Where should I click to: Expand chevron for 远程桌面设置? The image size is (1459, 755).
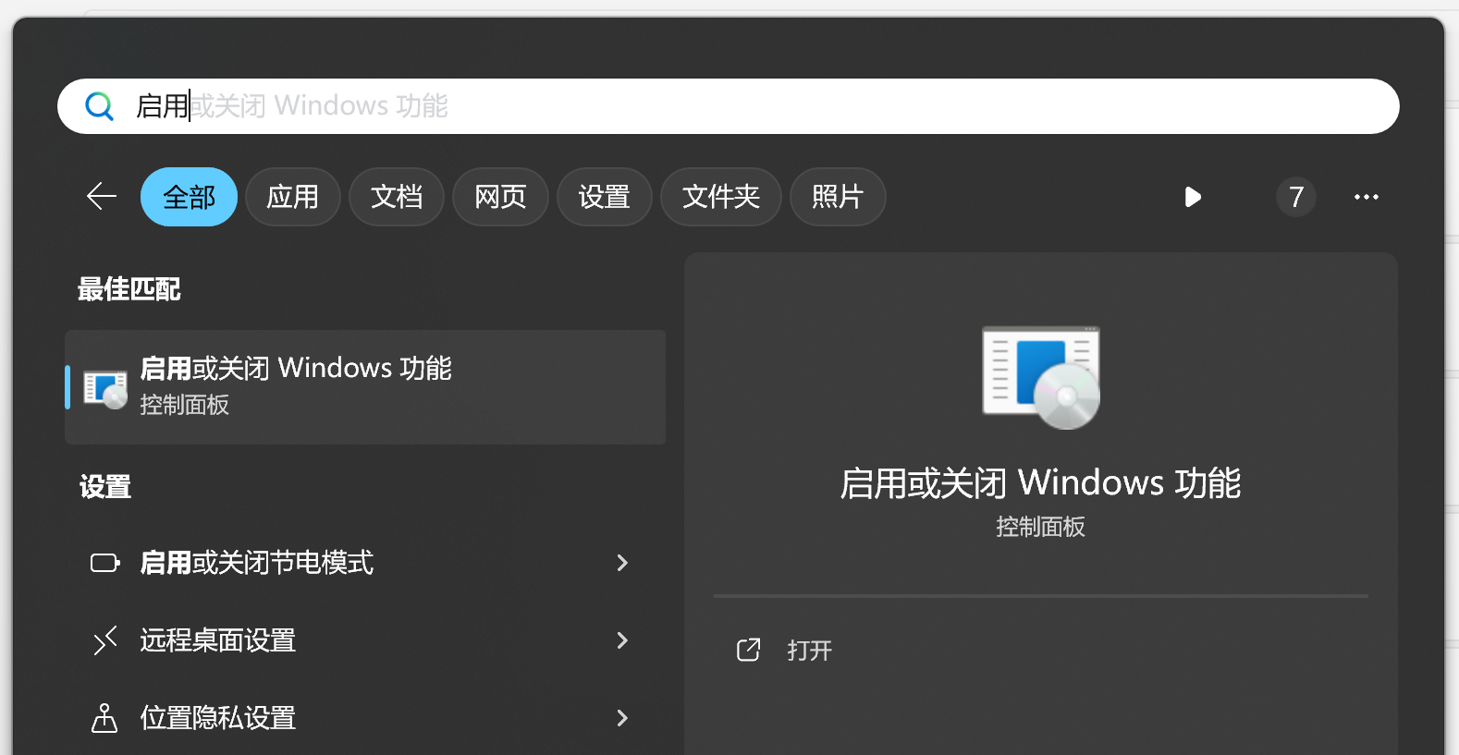coord(622,640)
